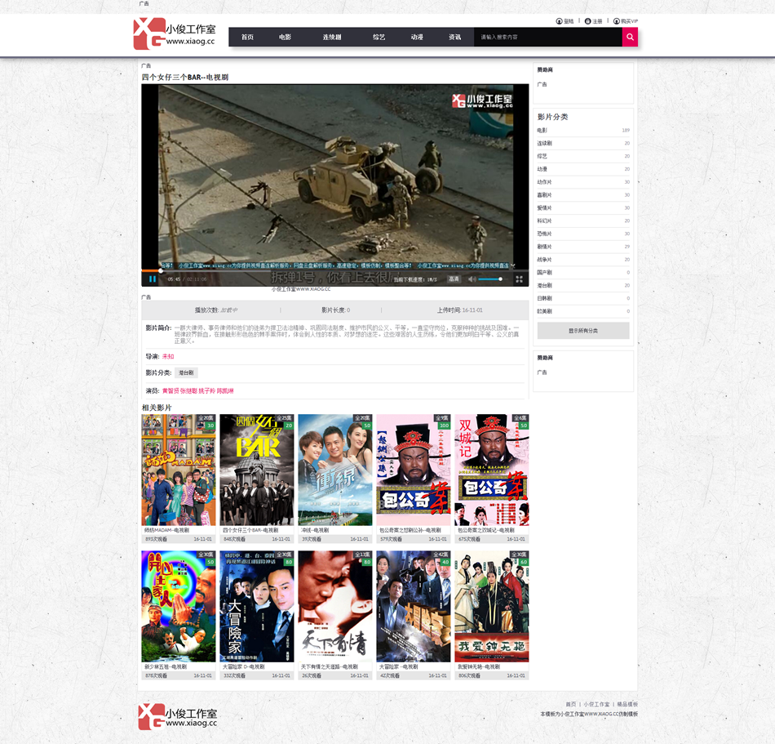This screenshot has width=775, height=744.
Task: Click the 冲线--电视剧 title text
Action: pos(315,530)
